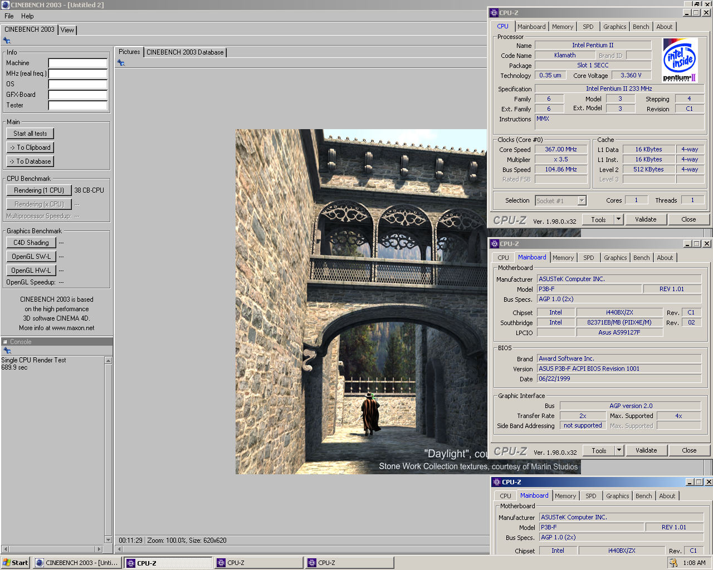
Task: Click the bottom CPU-Z window title icon
Action: 497,482
